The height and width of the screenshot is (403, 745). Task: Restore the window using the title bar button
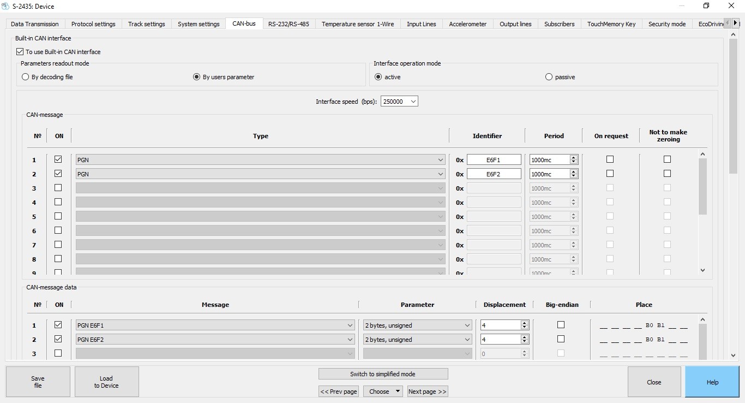coord(706,6)
